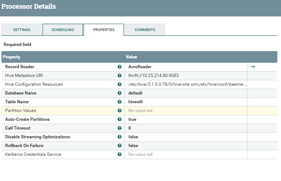Show help for Hive Metastore URI
This screenshot has width=281, height=181.
120,76
